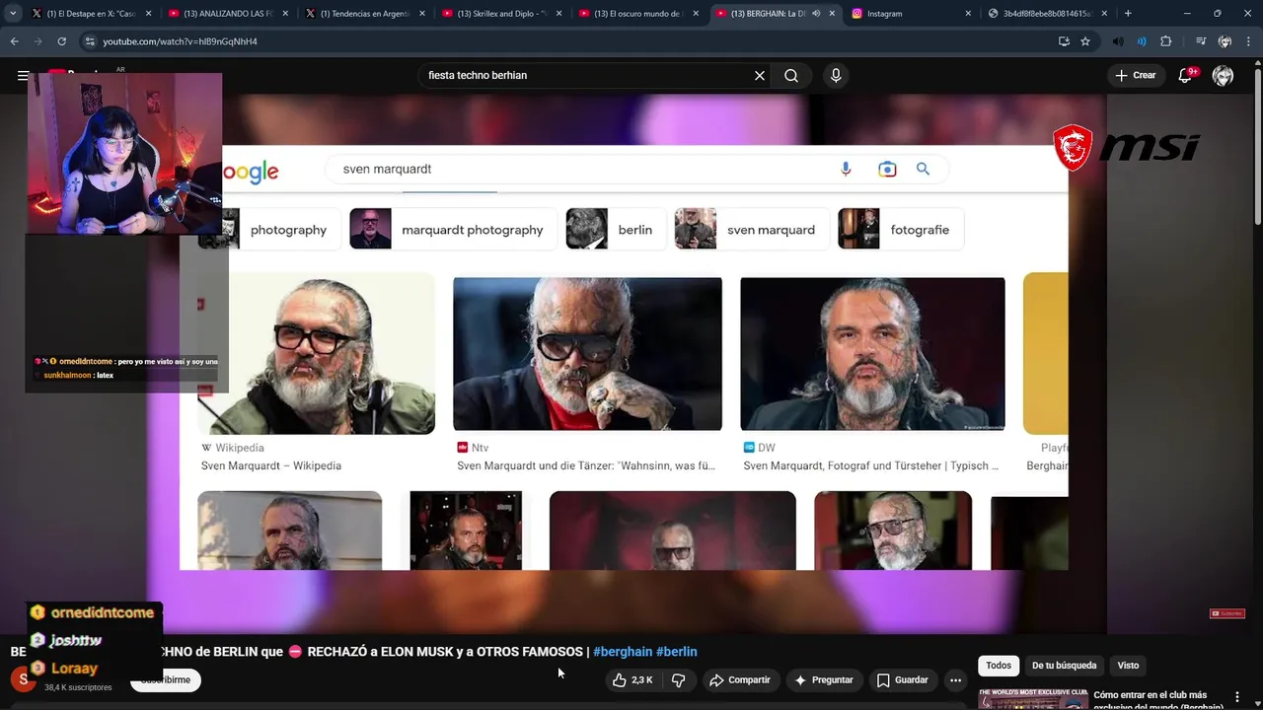Clear the YouTube search text with the X
Image resolution: width=1263 pixels, height=710 pixels.
[760, 75]
